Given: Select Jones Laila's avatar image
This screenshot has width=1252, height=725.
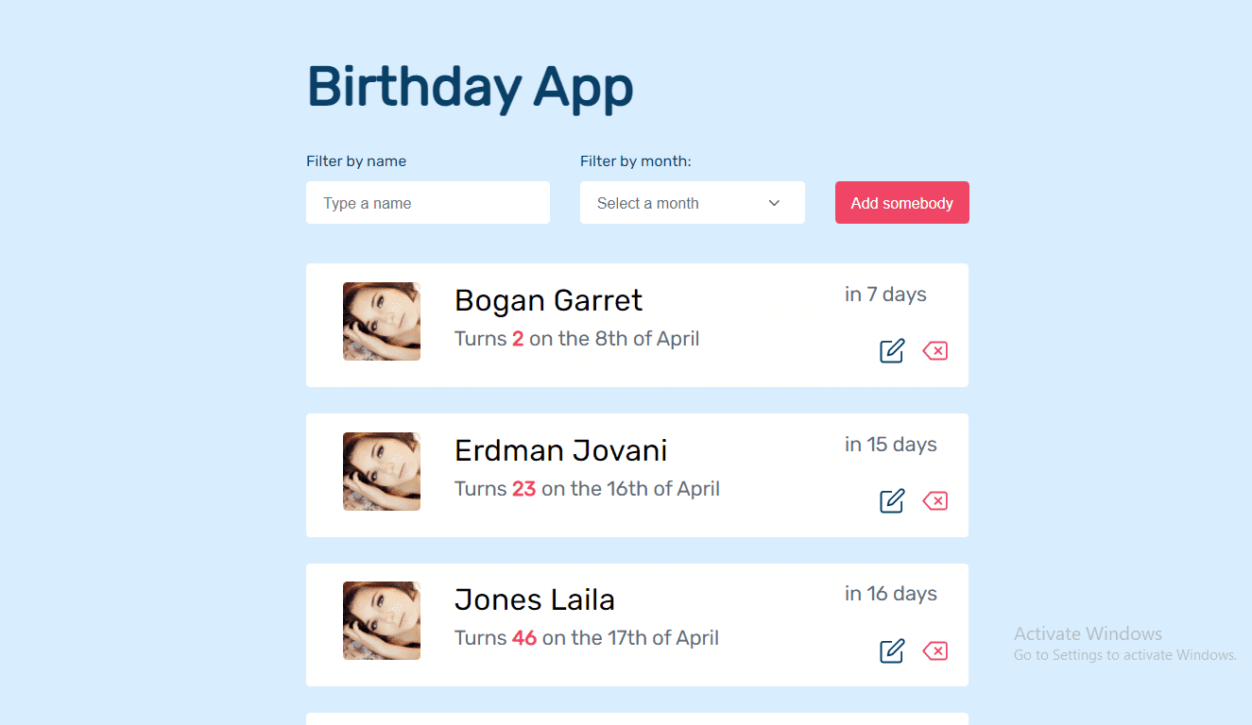Looking at the screenshot, I should pos(382,621).
